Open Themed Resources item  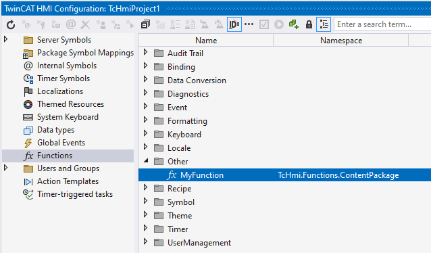(x=71, y=104)
